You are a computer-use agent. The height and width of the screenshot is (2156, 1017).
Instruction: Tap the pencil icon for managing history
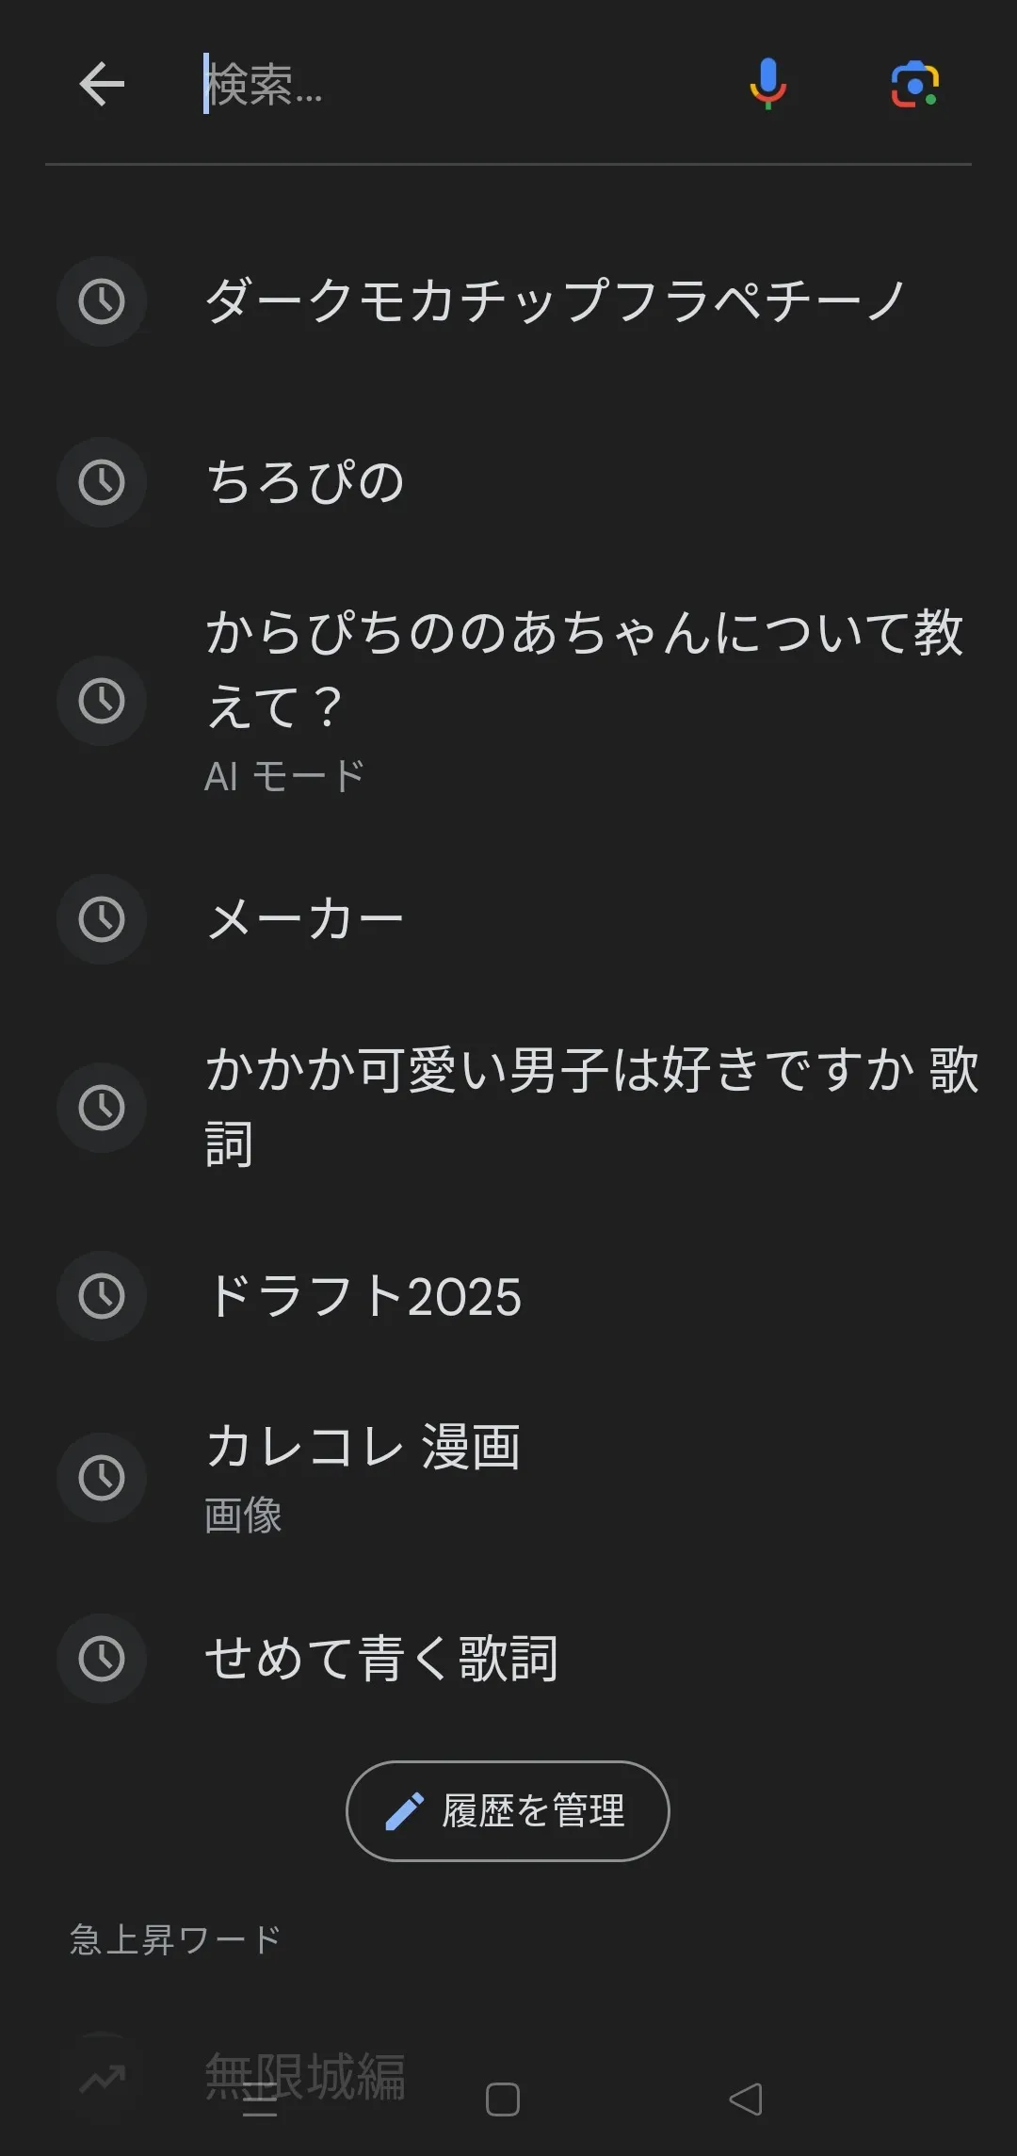405,1811
